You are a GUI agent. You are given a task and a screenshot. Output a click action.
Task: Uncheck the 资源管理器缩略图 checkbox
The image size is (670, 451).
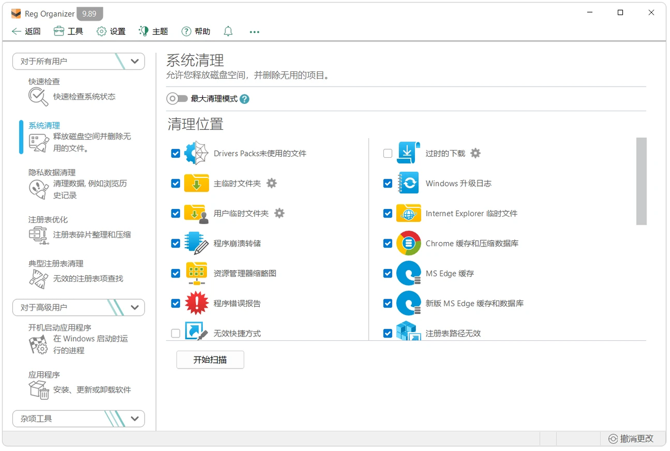click(175, 273)
